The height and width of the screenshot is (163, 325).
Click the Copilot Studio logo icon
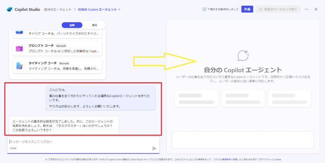[x=9, y=9]
